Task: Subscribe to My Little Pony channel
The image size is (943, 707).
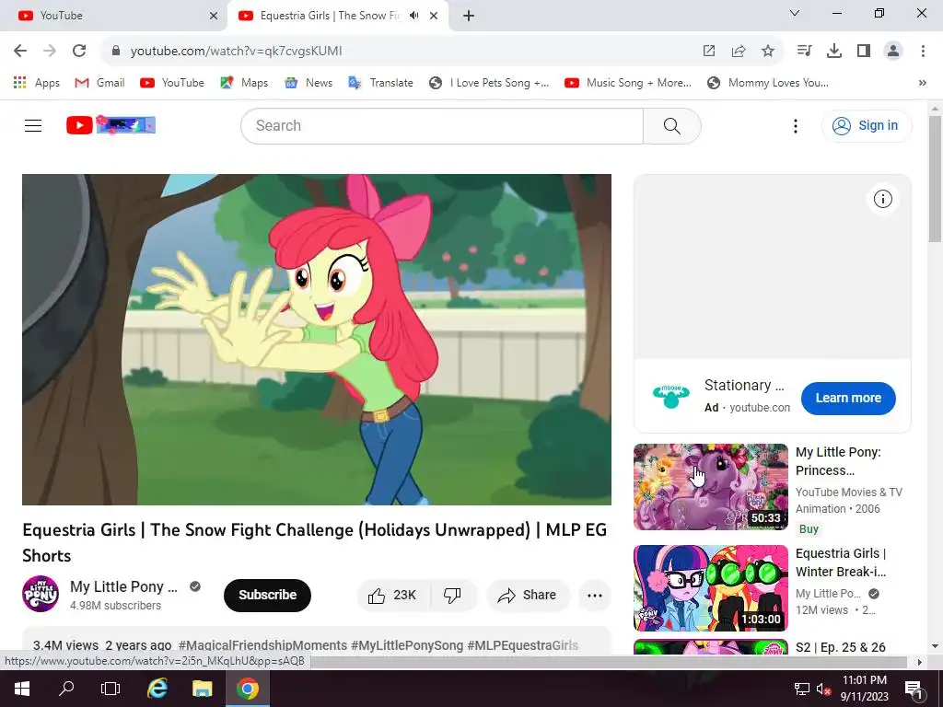Action: pos(268,596)
